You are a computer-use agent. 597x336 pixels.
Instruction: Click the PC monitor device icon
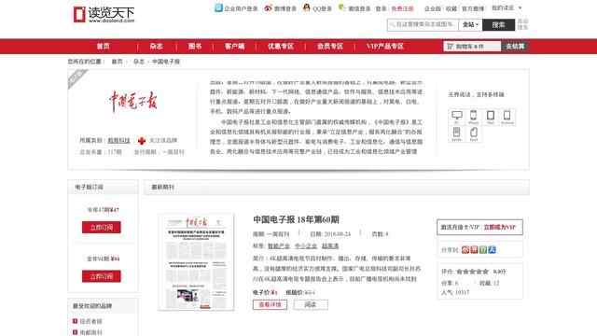456,117
